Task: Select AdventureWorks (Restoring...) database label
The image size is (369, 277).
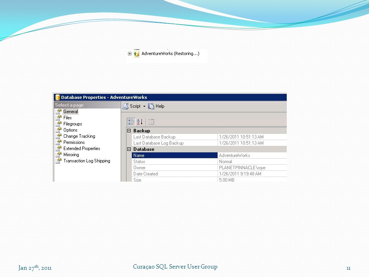Action: pyautogui.click(x=170, y=53)
